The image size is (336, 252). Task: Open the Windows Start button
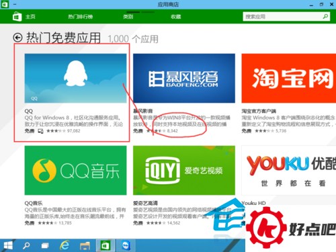pyautogui.click(x=8, y=245)
